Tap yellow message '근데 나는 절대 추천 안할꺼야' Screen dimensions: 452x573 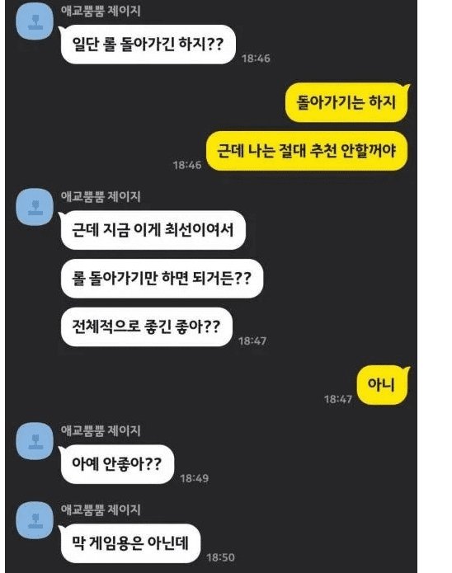point(307,151)
